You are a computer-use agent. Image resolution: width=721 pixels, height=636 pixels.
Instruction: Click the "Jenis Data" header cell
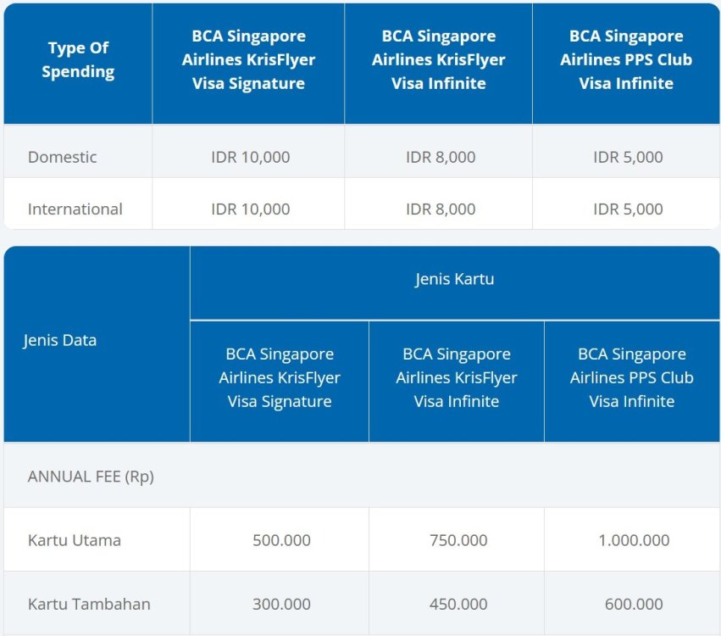(62, 340)
